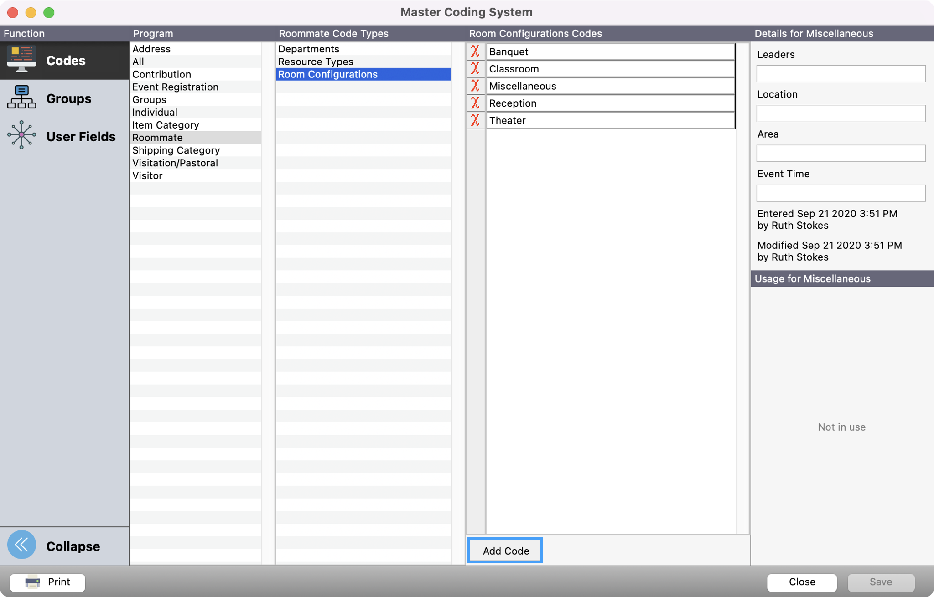Viewport: 934px width, 597px height.
Task: Focus the Event Time text field
Action: tap(841, 193)
